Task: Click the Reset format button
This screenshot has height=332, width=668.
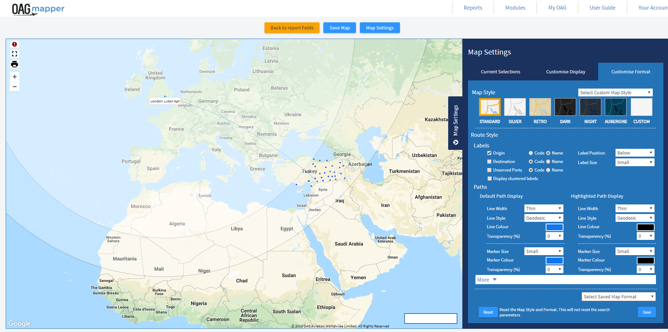Action: pyautogui.click(x=488, y=312)
